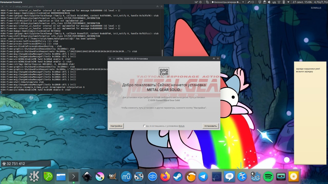Open the EULA link in installer
This screenshot has height=184, width=328.
(182, 126)
